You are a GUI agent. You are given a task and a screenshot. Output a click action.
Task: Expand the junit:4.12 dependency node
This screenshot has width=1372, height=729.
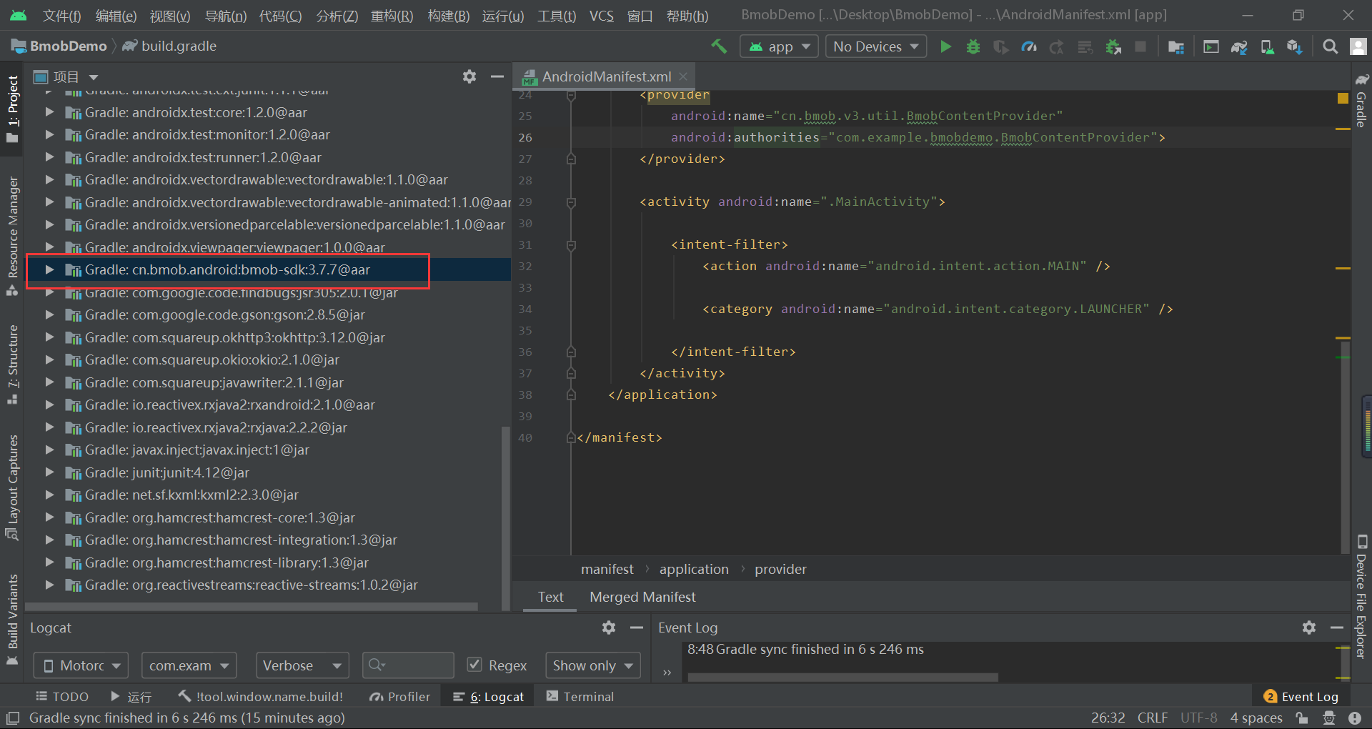click(x=49, y=472)
